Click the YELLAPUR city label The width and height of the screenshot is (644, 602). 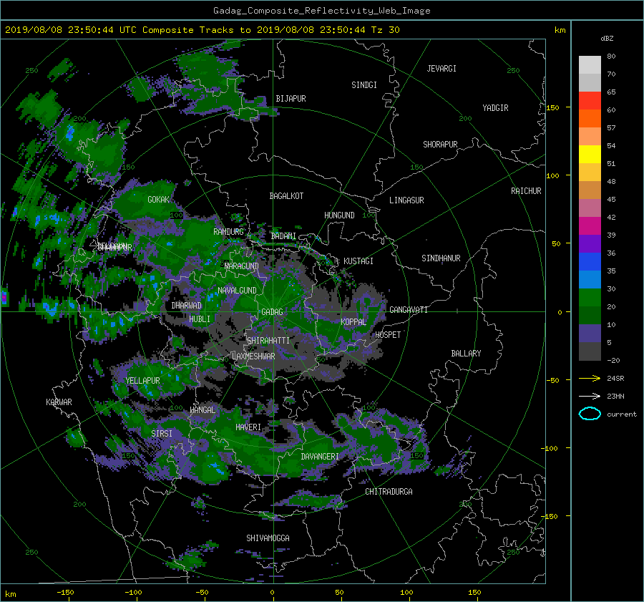pos(142,381)
